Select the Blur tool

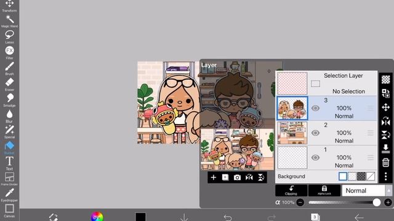9,116
